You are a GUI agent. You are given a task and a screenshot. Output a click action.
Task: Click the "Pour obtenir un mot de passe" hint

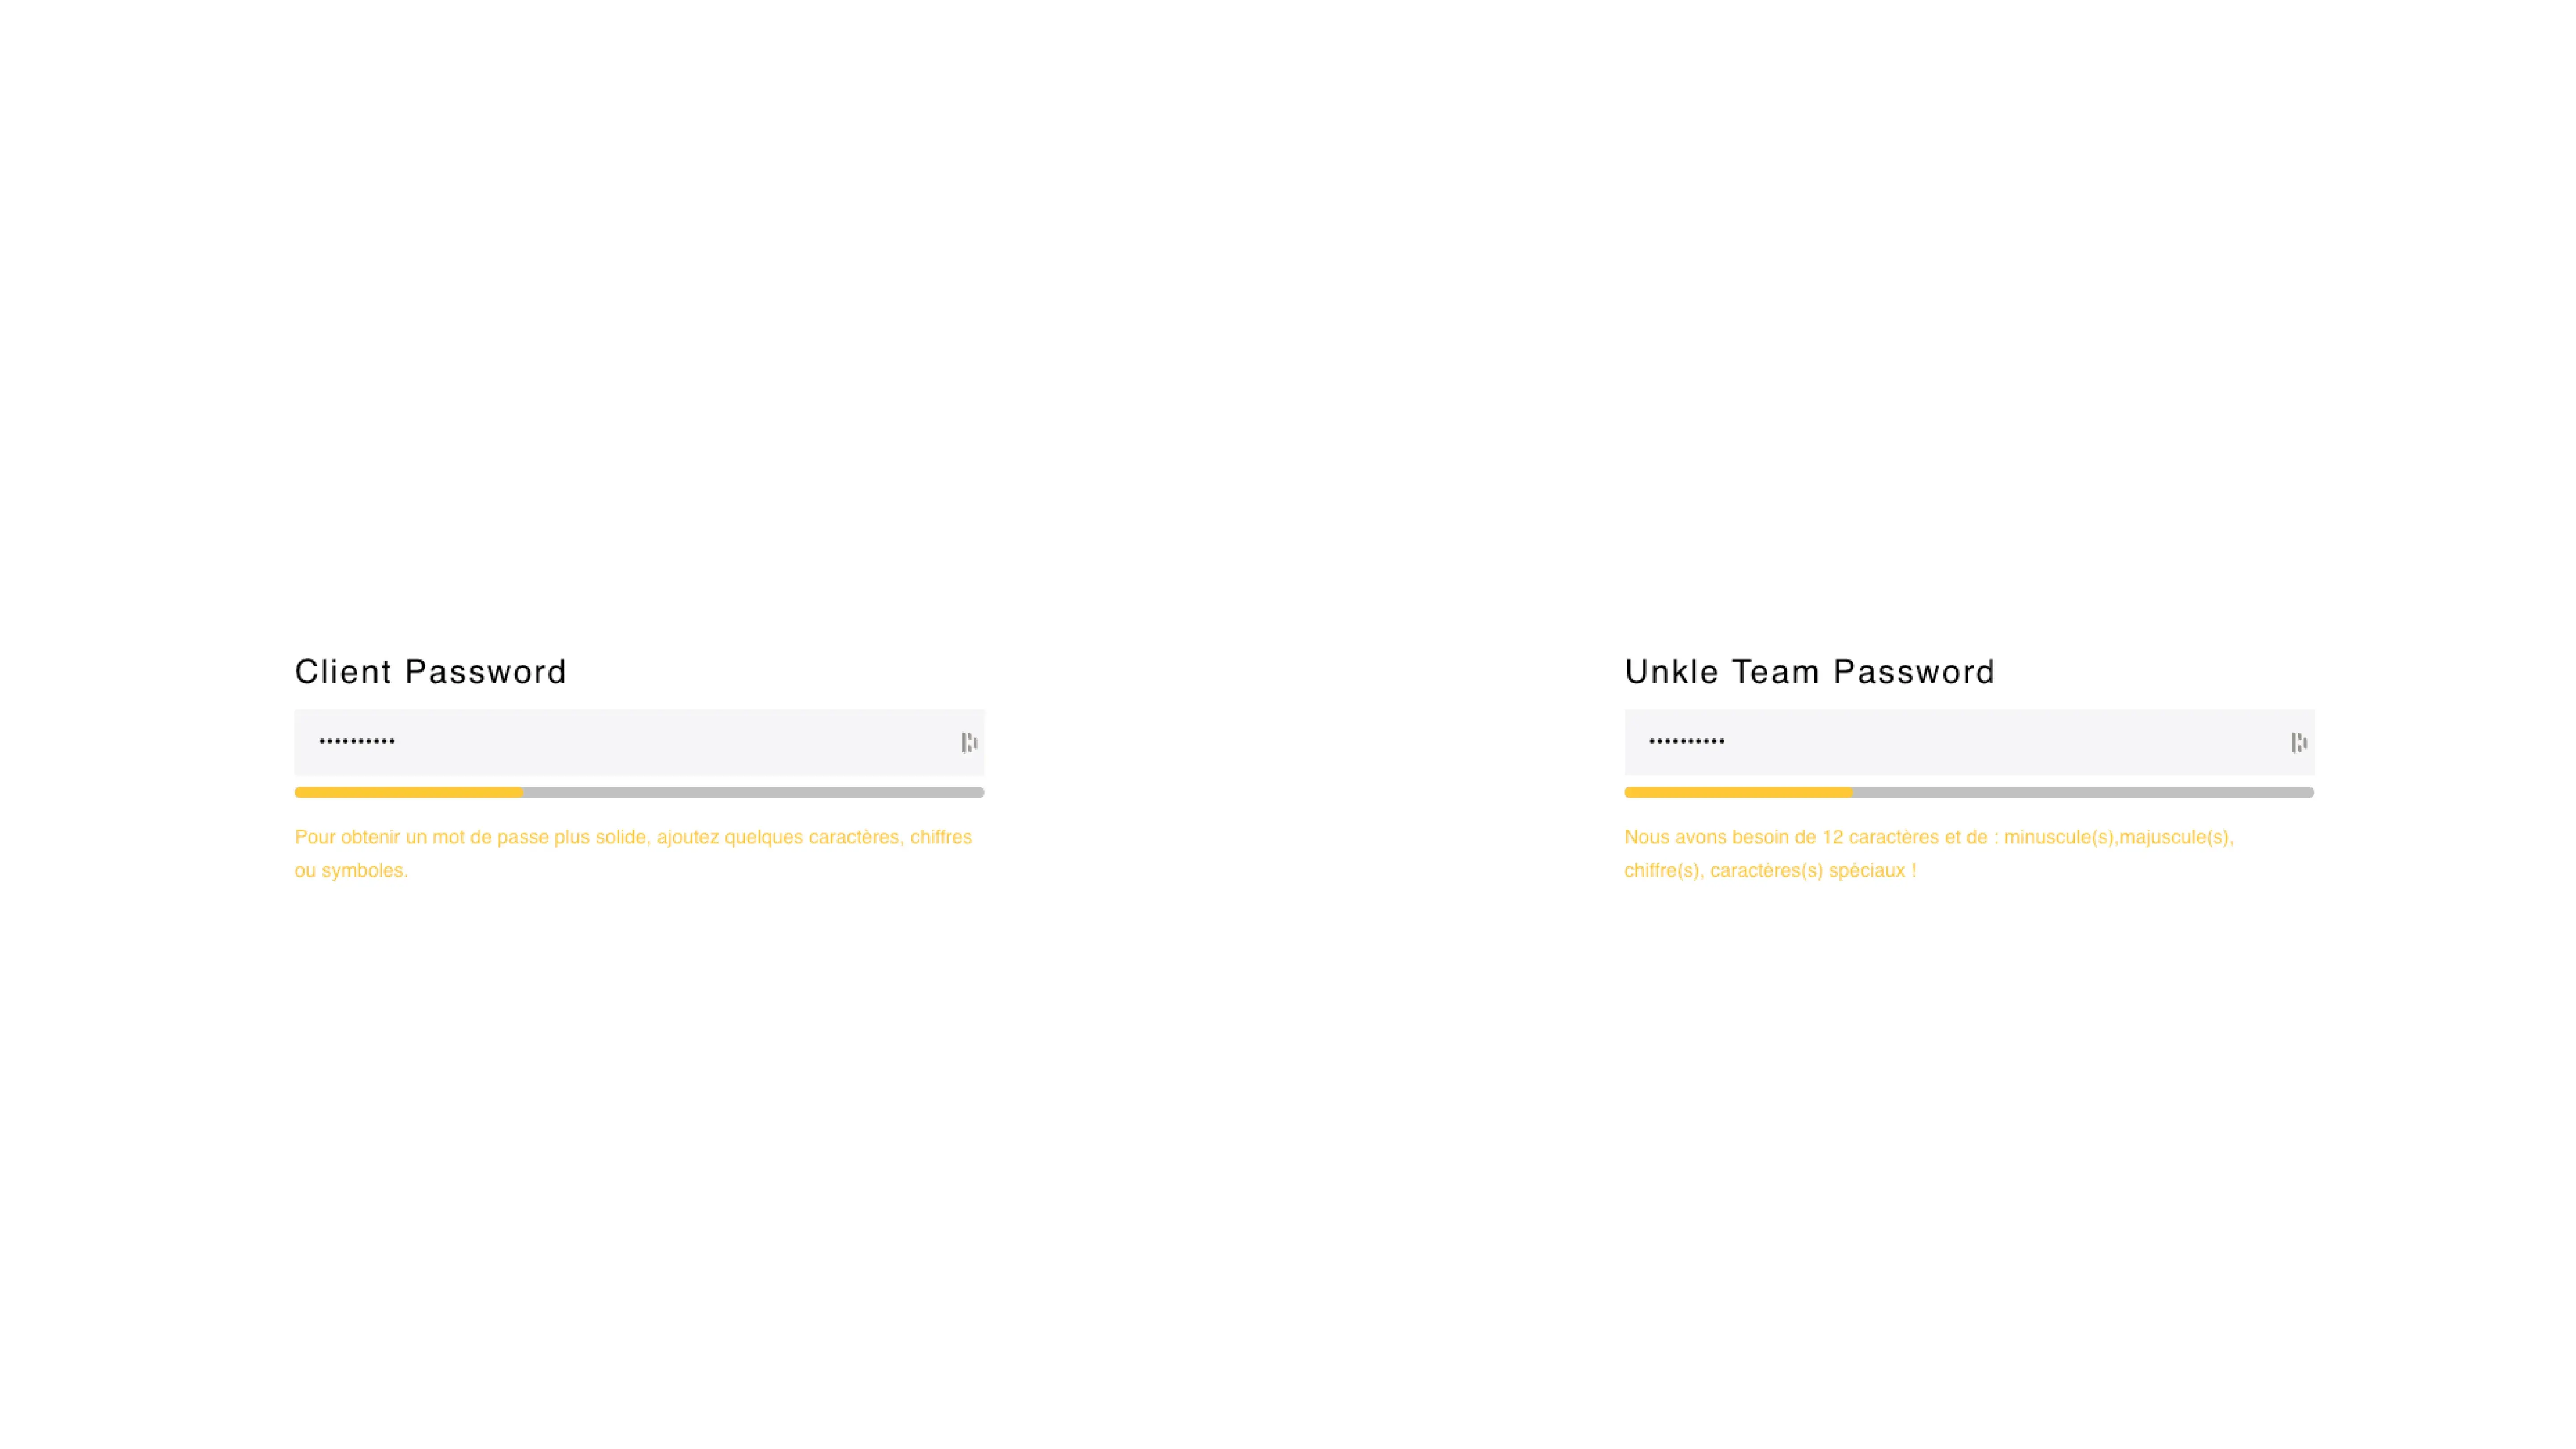point(633,853)
